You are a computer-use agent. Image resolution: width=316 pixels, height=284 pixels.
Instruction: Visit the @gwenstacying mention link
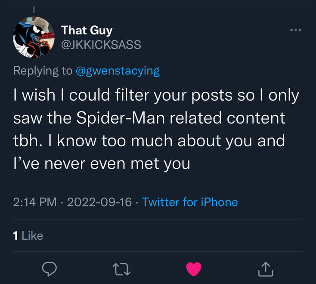pos(118,71)
